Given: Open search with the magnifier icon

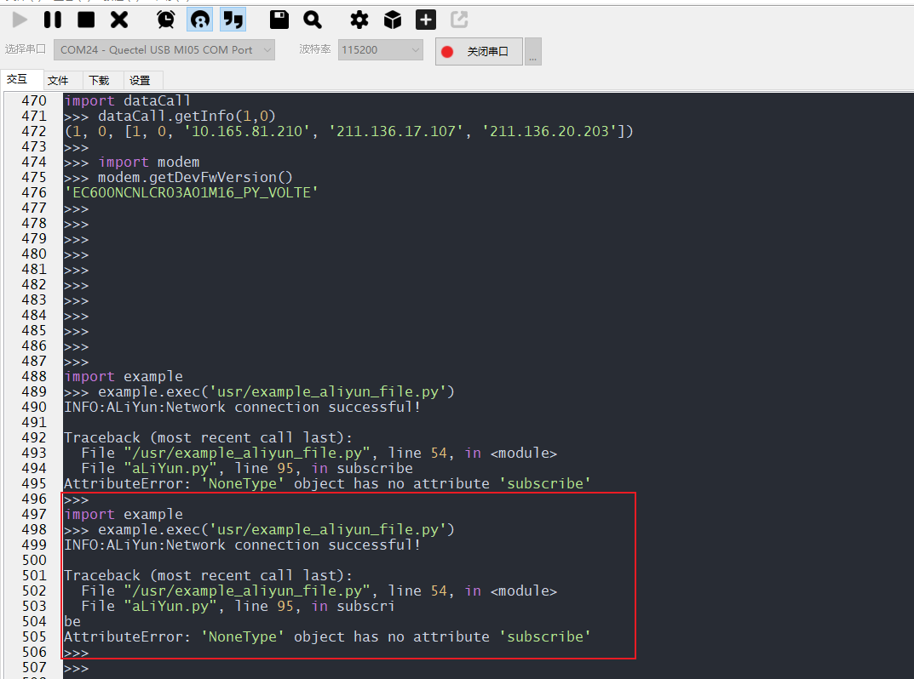Looking at the screenshot, I should pyautogui.click(x=313, y=20).
